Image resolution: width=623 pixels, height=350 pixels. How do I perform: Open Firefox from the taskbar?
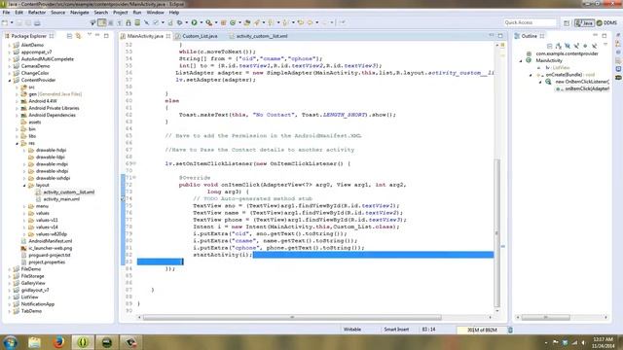click(58, 341)
